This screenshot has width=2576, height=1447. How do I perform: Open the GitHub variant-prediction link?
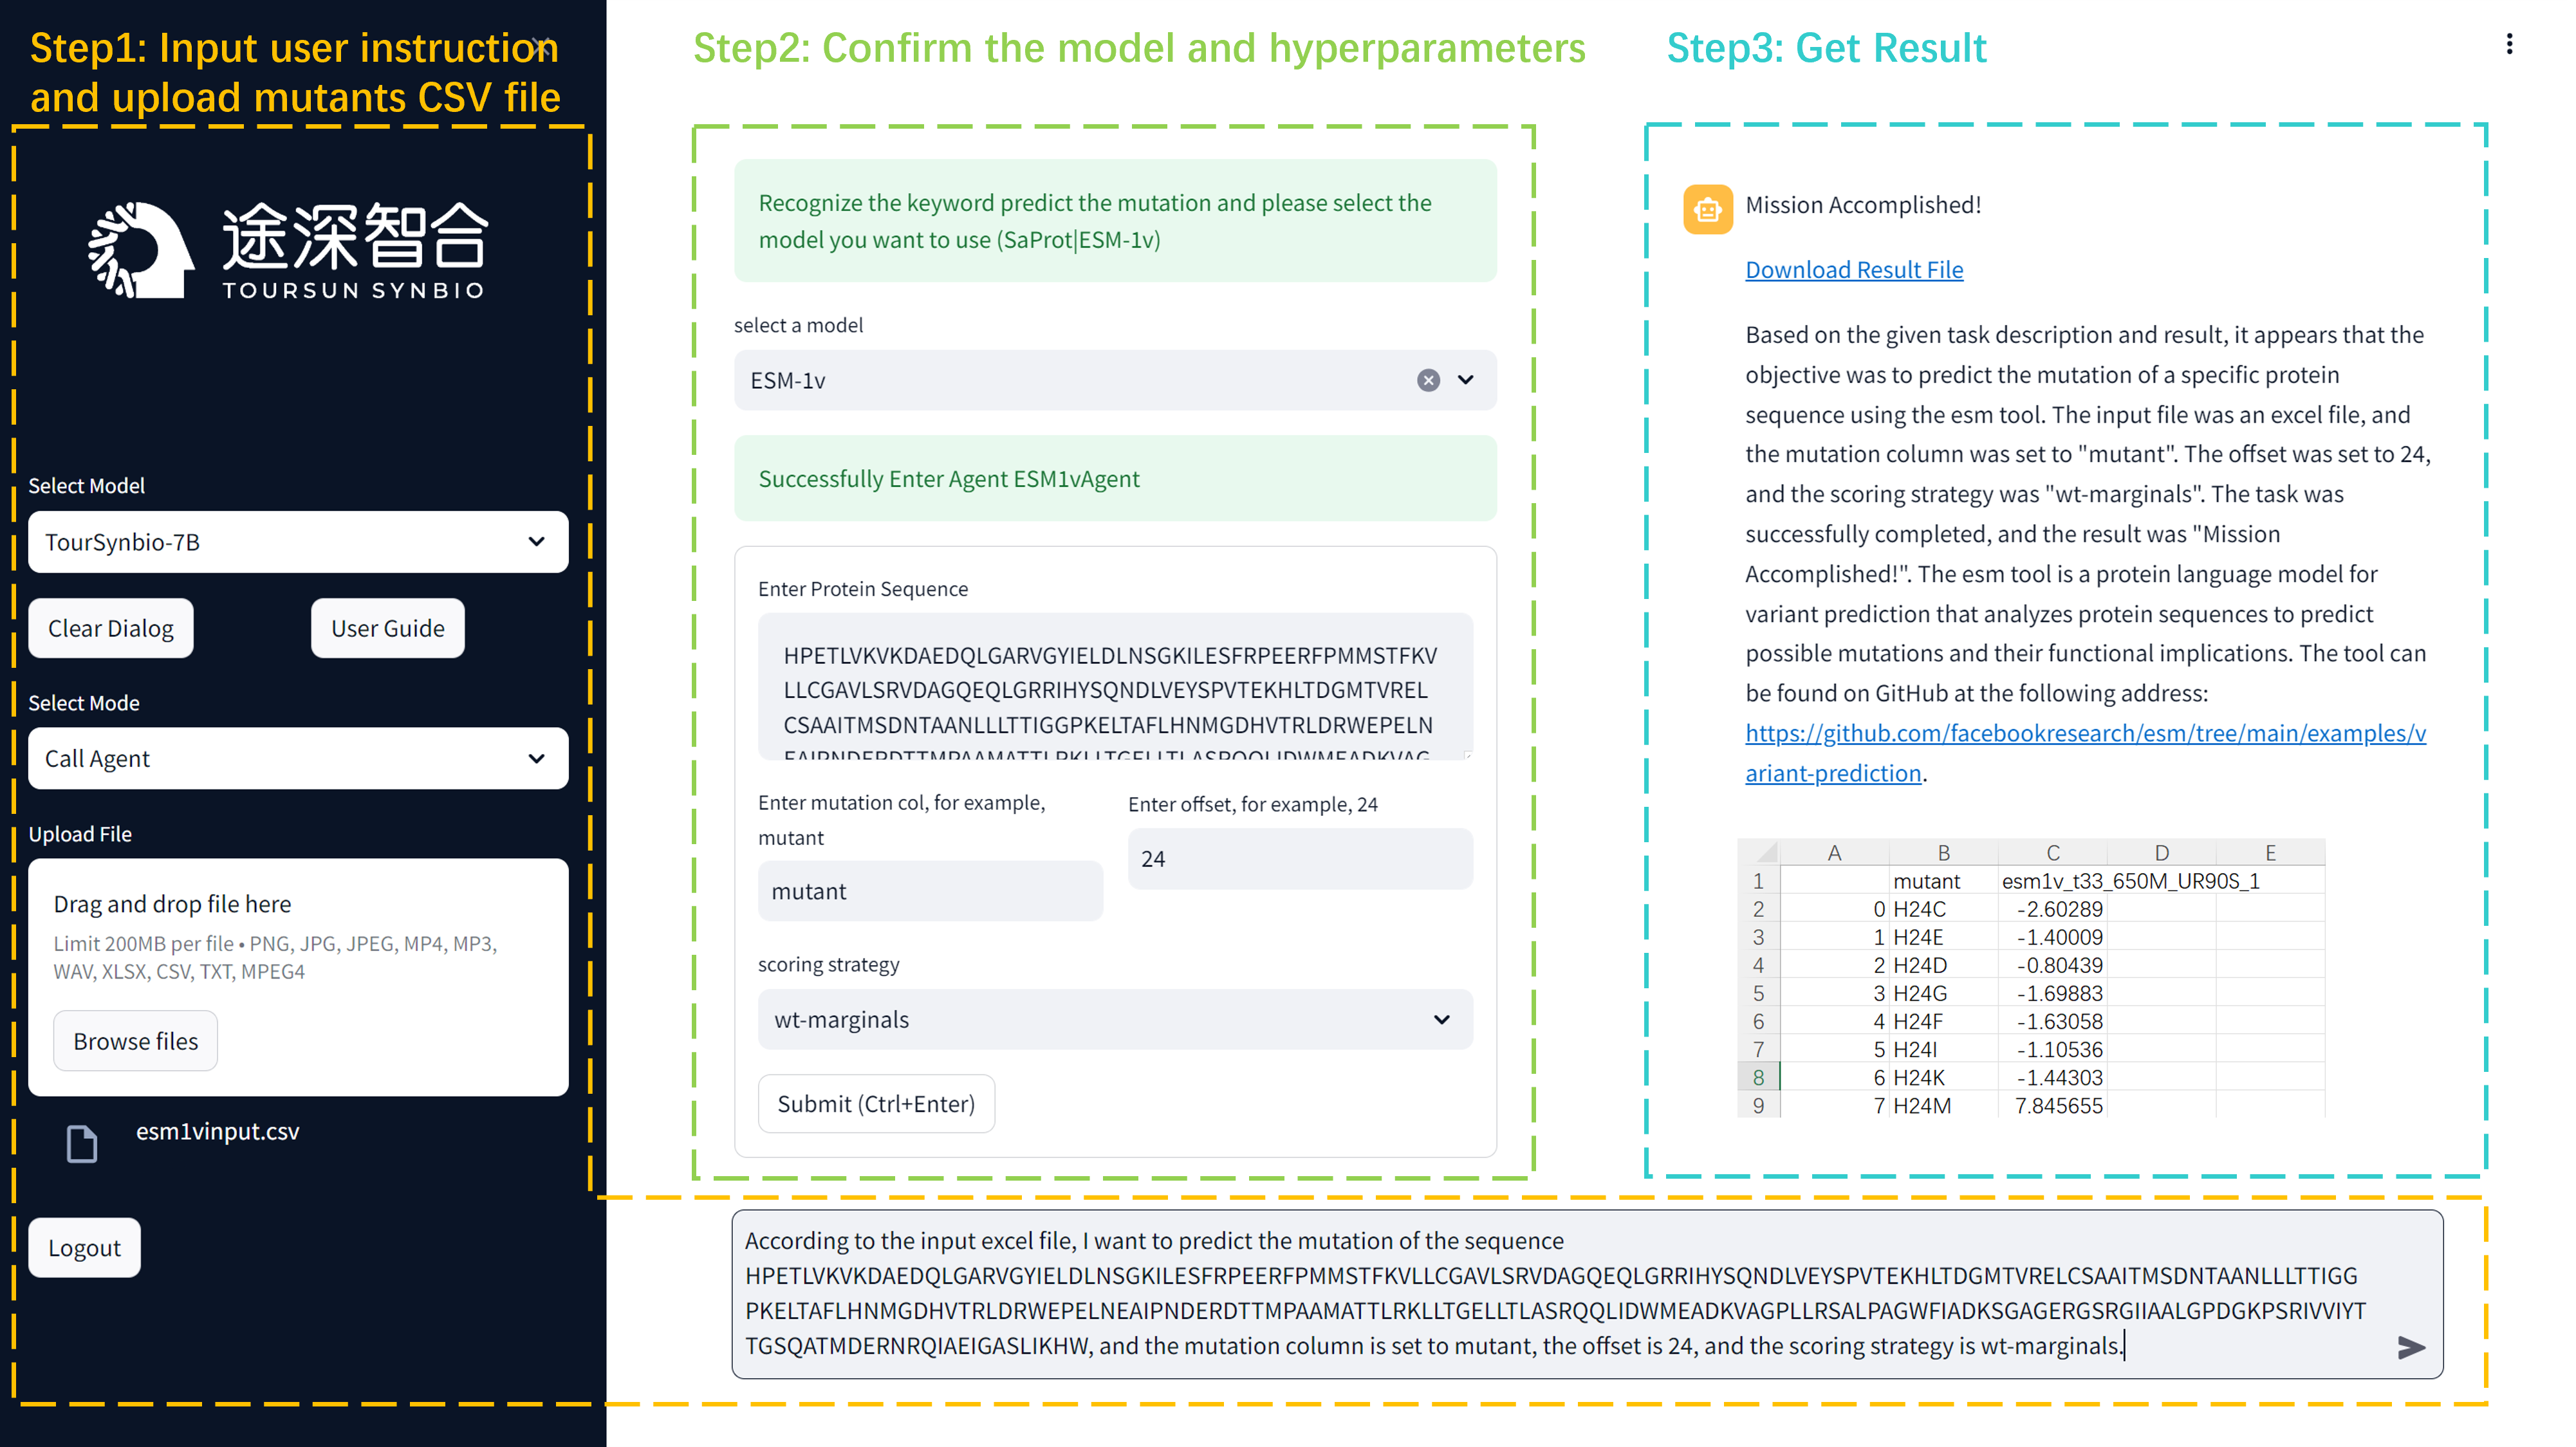2084,733
